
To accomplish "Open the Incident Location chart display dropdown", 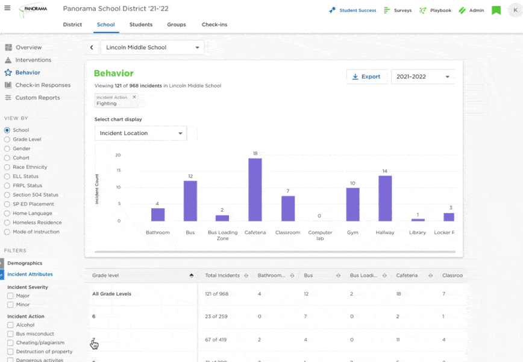I will [x=140, y=133].
